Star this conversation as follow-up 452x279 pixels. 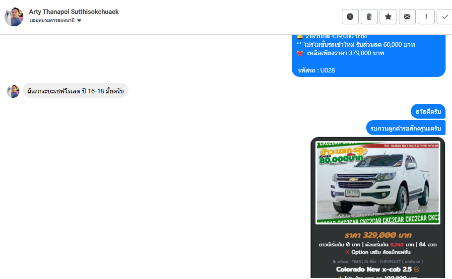pyautogui.click(x=388, y=17)
